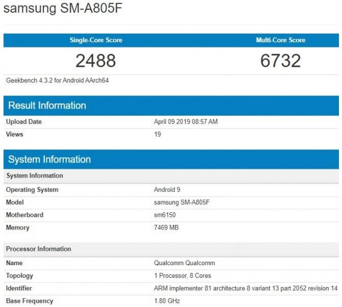Screen dimensions: 342x307
Task: Click the Views label
Action: click(15, 135)
